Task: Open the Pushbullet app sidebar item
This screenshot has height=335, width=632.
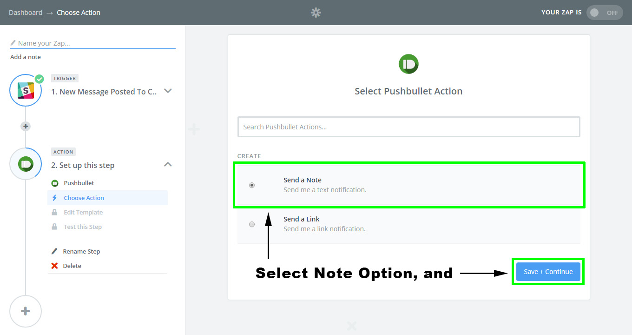Action: [79, 183]
